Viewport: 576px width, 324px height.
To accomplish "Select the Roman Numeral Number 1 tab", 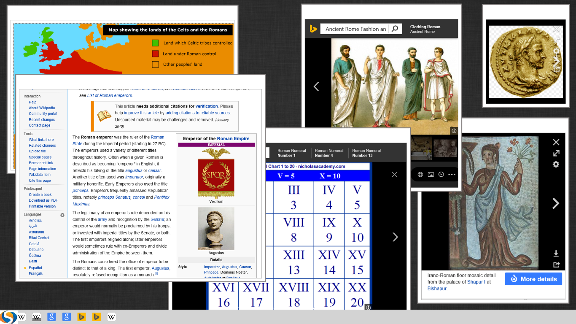I will tap(292, 153).
